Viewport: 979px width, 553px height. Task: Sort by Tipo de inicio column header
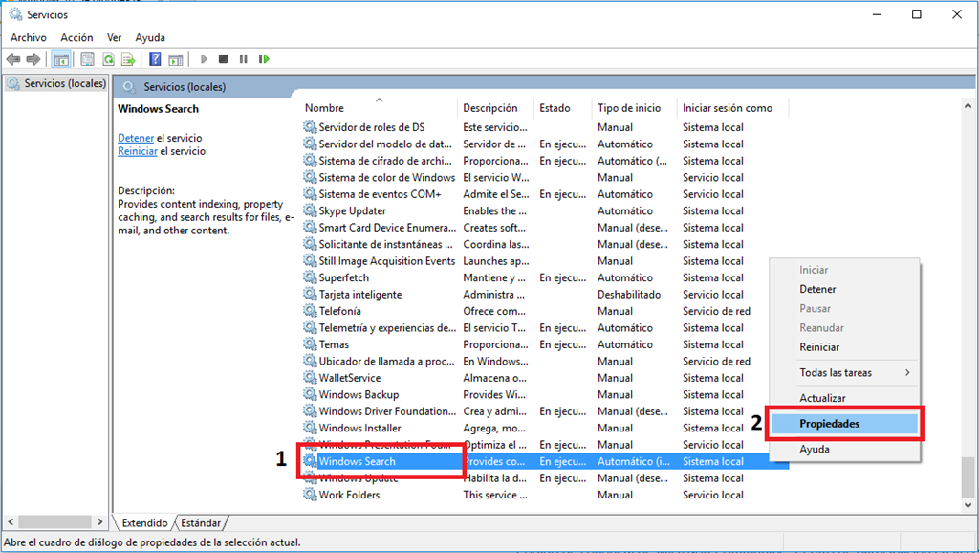pos(634,108)
